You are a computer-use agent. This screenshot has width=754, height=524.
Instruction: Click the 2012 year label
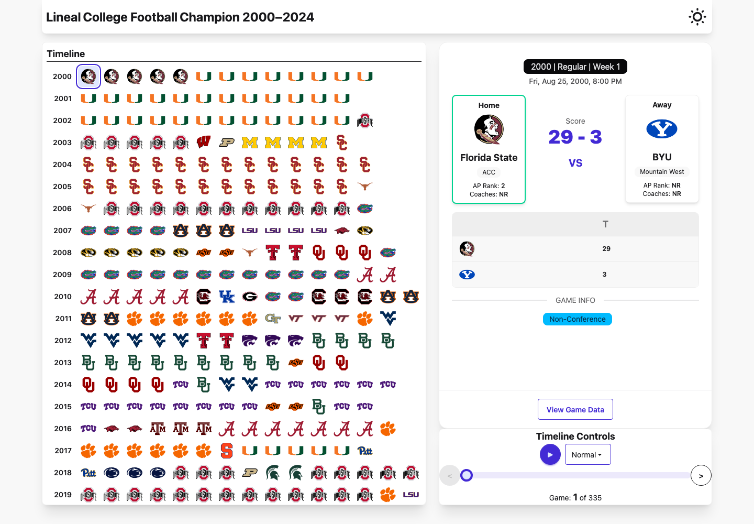click(x=63, y=341)
